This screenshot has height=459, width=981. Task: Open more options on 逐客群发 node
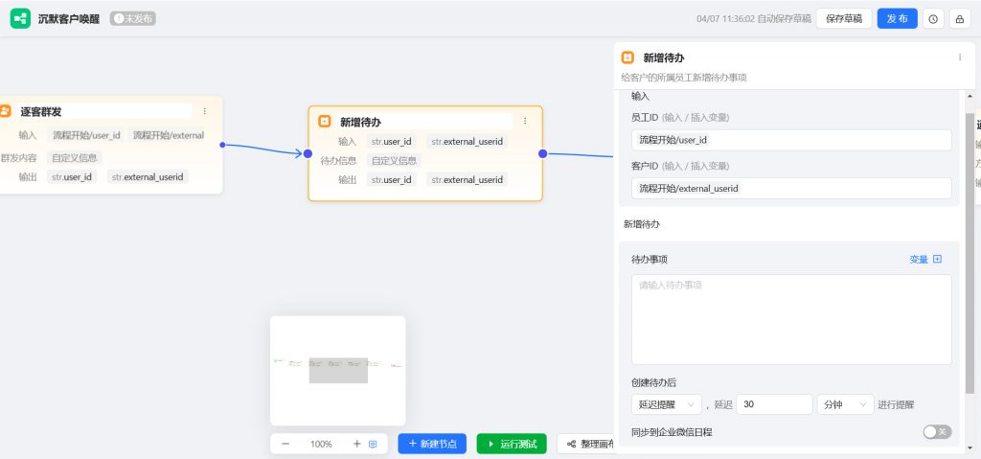click(x=205, y=111)
